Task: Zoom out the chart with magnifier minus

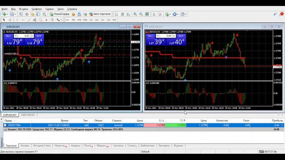Action: point(141,14)
